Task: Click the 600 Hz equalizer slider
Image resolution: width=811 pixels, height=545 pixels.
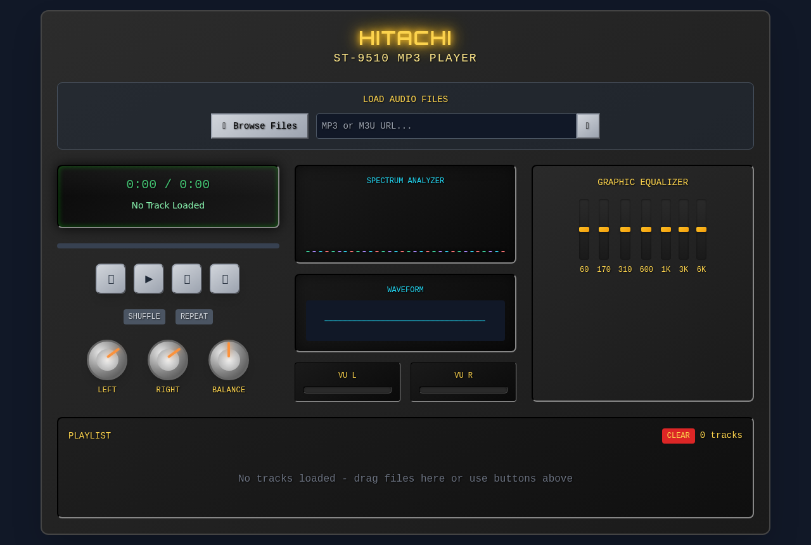Action: 646,229
